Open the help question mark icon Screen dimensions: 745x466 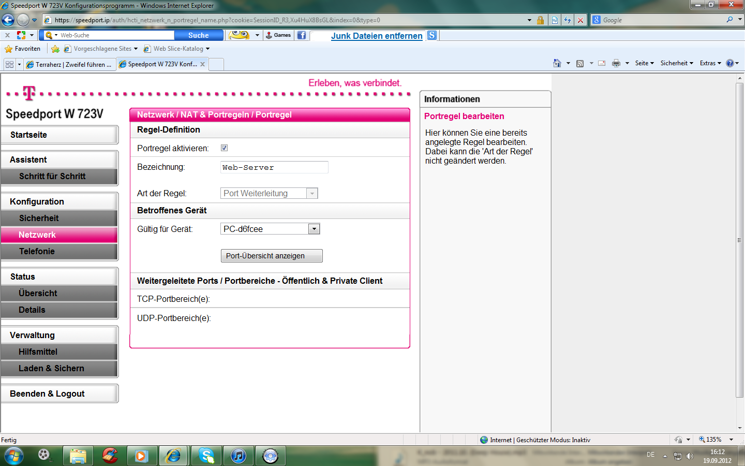730,63
